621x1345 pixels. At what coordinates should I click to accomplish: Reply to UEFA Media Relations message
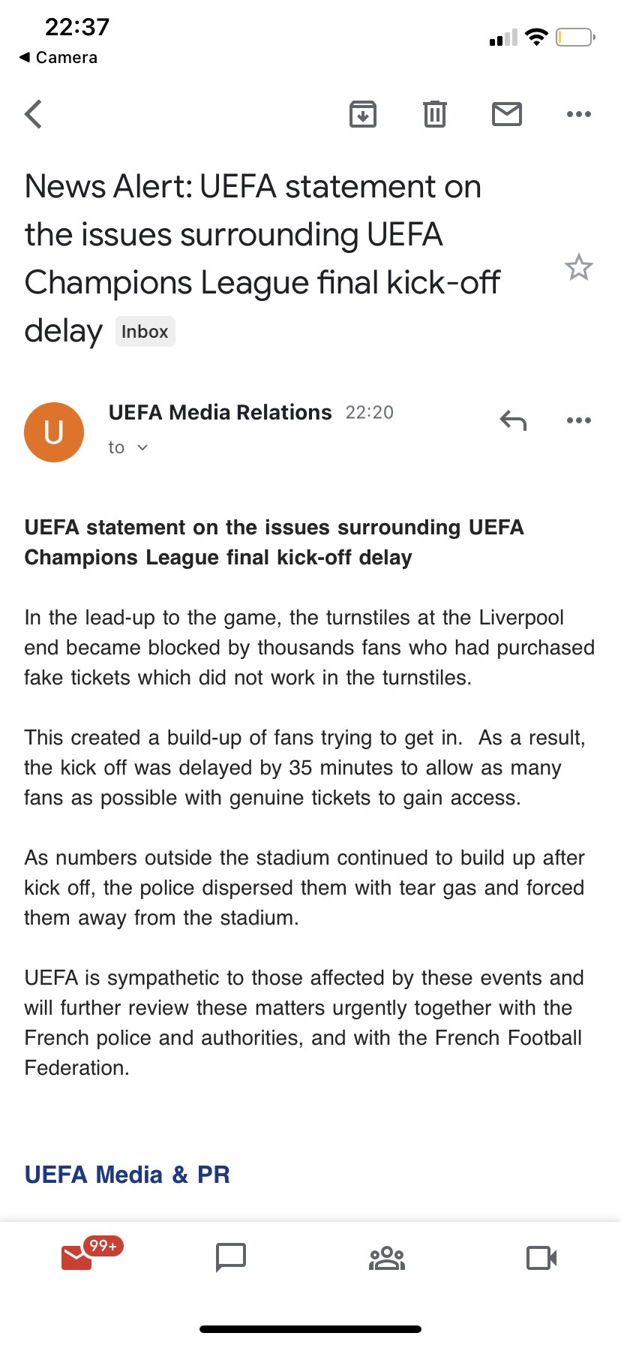(513, 420)
